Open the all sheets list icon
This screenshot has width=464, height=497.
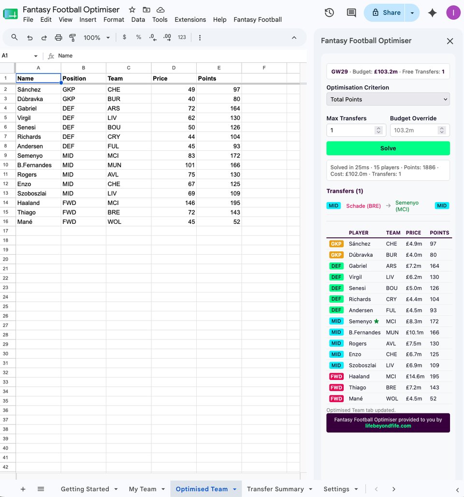pyautogui.click(x=41, y=489)
